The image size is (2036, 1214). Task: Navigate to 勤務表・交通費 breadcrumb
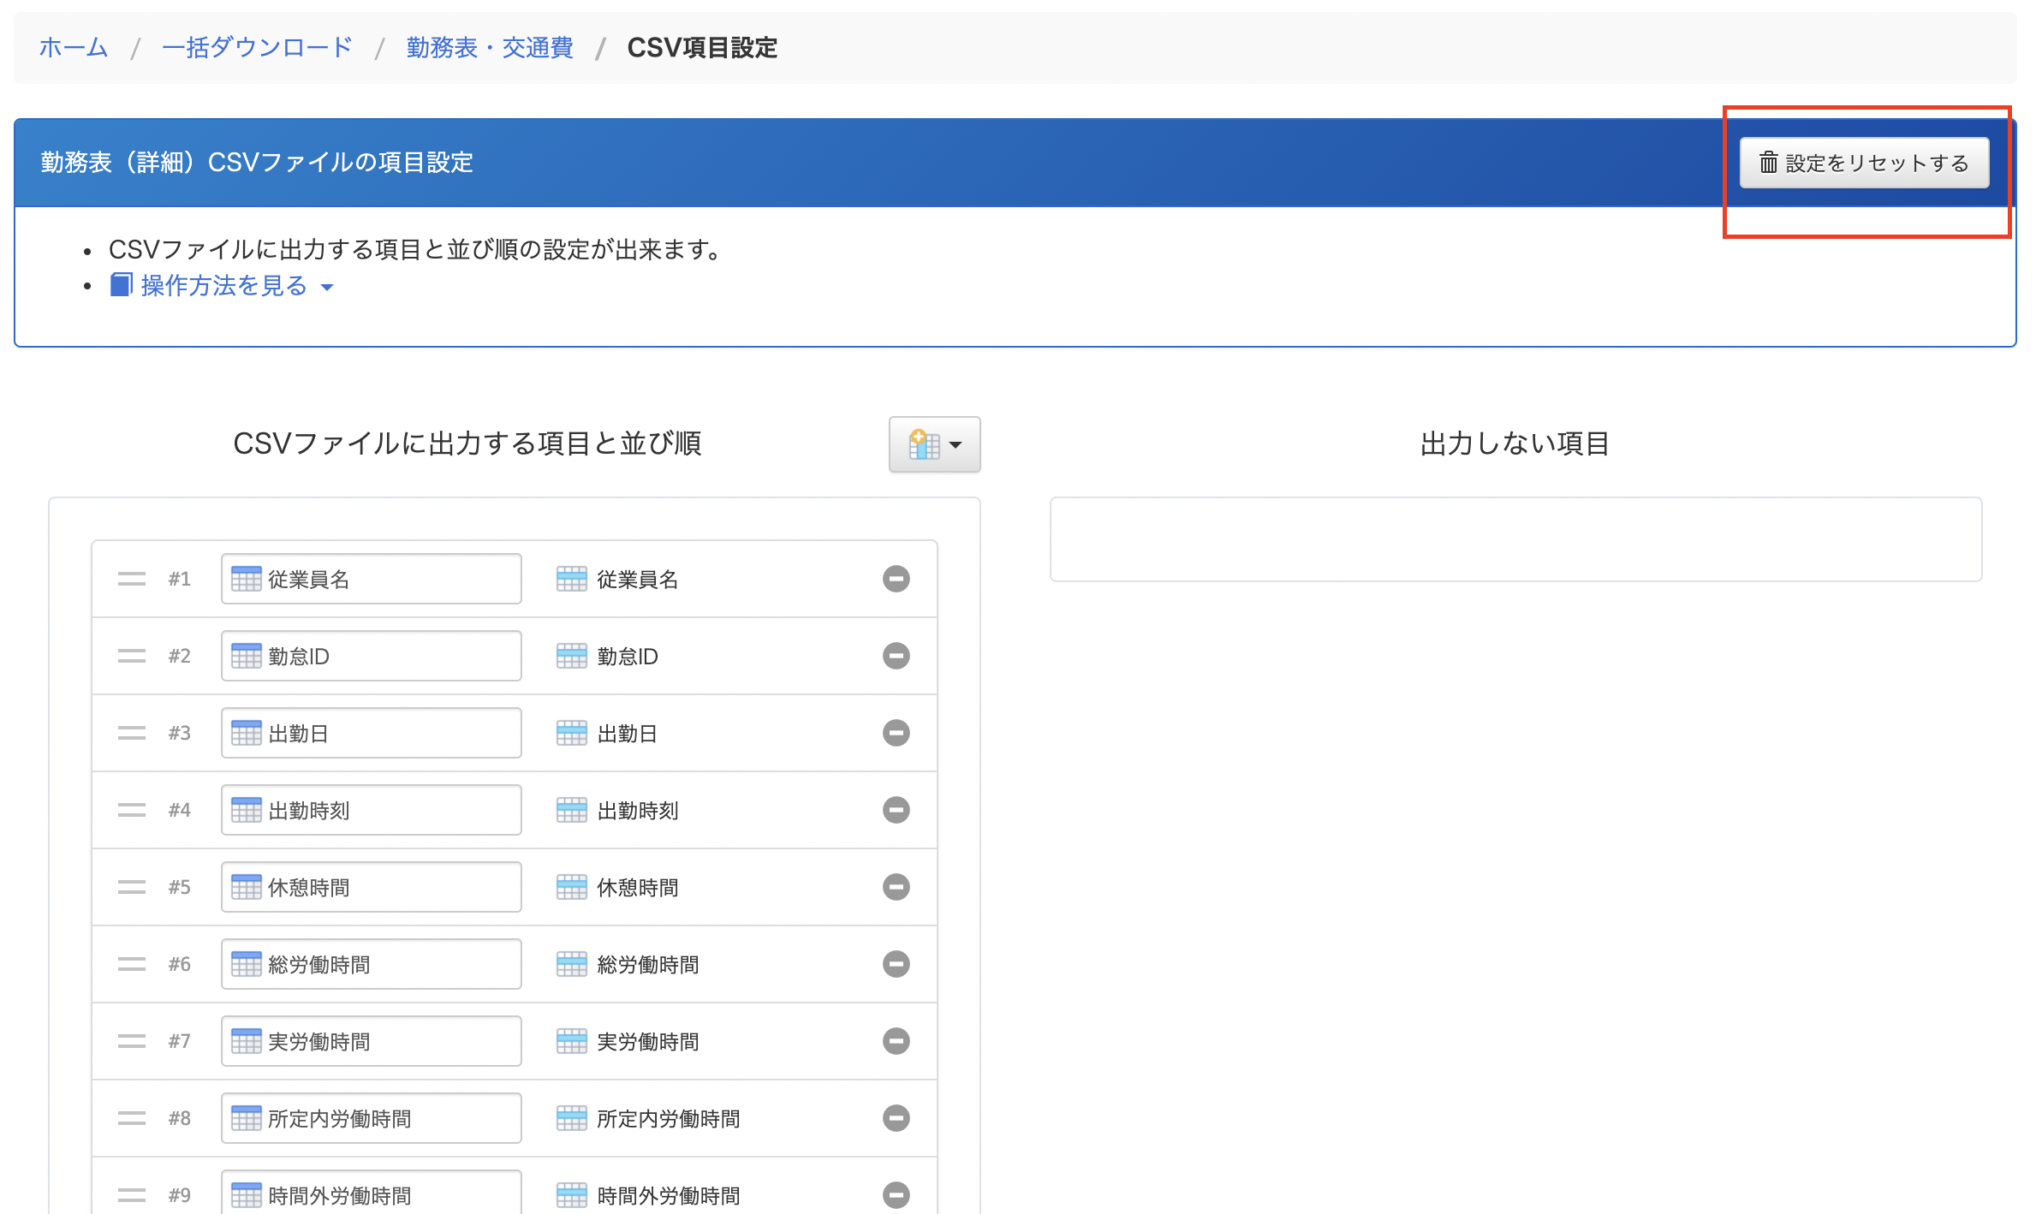[490, 48]
